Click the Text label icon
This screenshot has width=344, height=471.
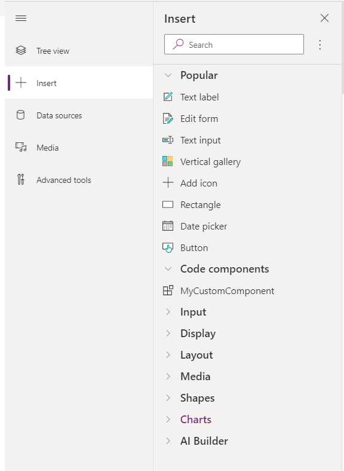click(168, 97)
